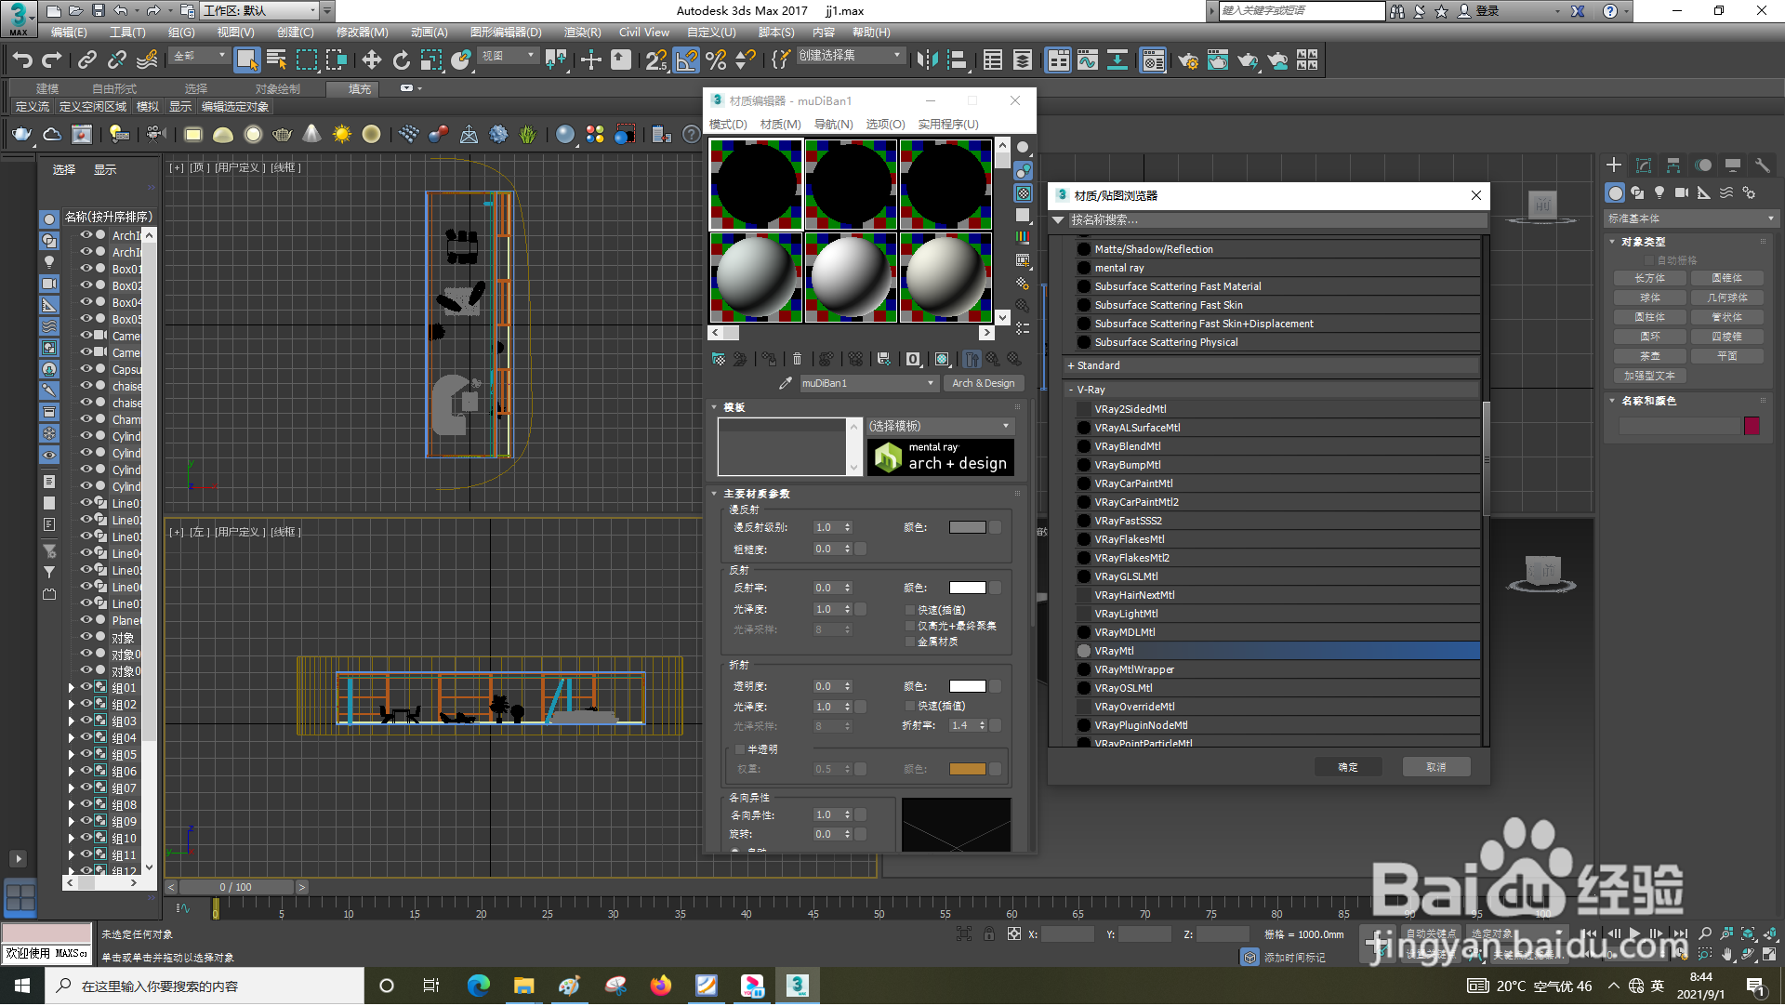This screenshot has width=1785, height=1006.
Task: Enable 半透明 checkbox
Action: click(740, 750)
